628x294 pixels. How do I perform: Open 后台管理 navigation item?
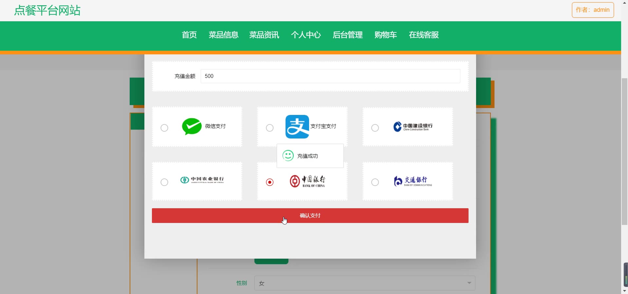click(348, 35)
